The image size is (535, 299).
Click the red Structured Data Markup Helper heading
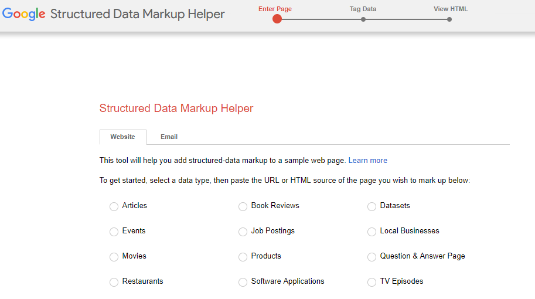pos(176,108)
